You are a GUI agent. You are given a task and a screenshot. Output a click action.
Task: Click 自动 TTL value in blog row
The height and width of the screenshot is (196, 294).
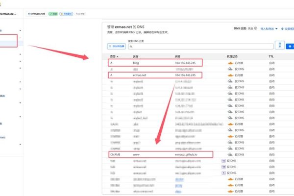271,63
